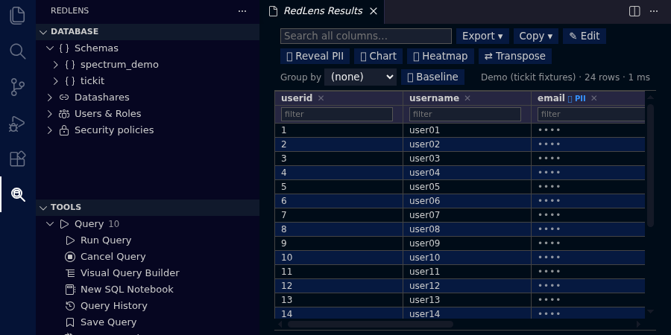The image size is (671, 335).
Task: Click the vertical scrollbar of results table
Action: point(650,166)
